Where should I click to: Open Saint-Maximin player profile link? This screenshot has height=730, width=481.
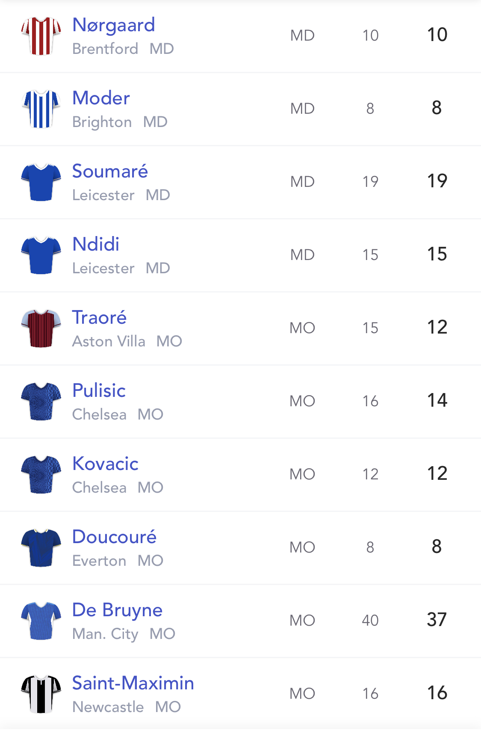pyautogui.click(x=133, y=683)
